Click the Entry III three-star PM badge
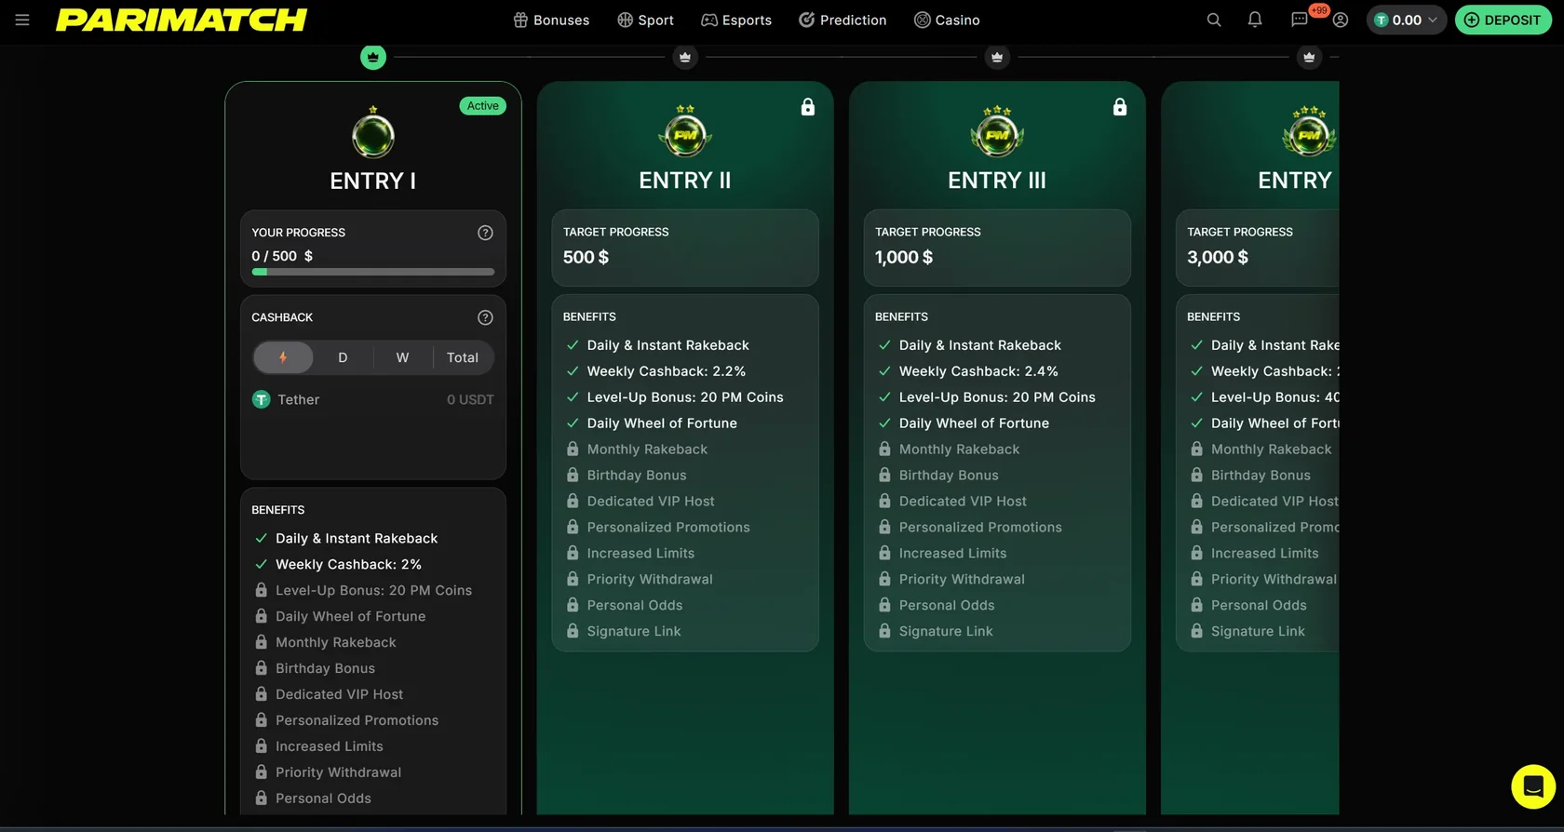This screenshot has height=832, width=1564. coord(997,131)
